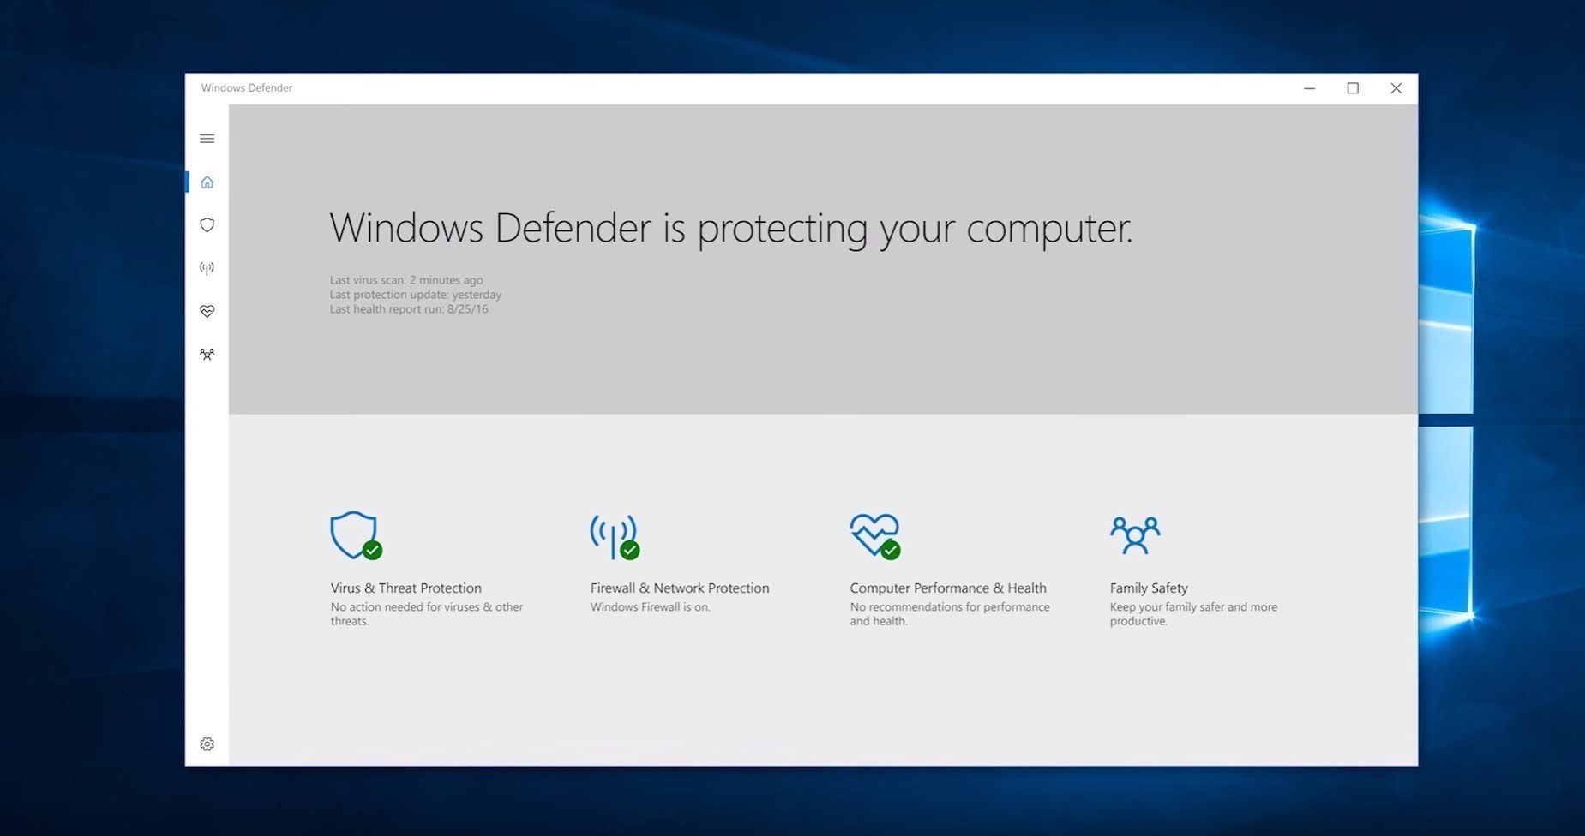
Task: Open the Family Safety title link
Action: point(1149,588)
